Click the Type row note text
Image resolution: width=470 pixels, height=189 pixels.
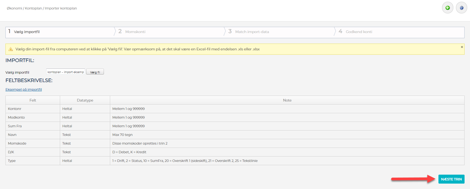click(185, 161)
